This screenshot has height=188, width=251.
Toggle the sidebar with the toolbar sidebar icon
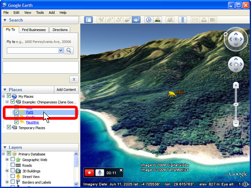coord(89,20)
